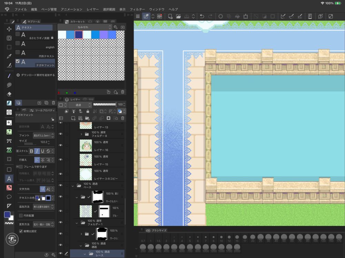Click the Open file folder icon
Screen dimensions: 345x258
pyautogui.click(x=178, y=16)
